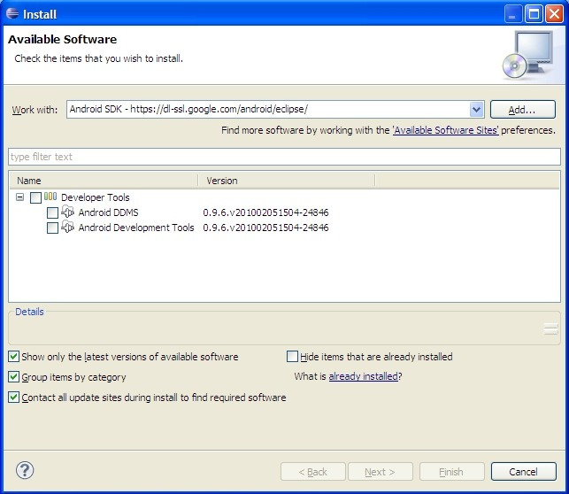Close the Install window
Viewport: 569px width, 494px height.
[555, 14]
